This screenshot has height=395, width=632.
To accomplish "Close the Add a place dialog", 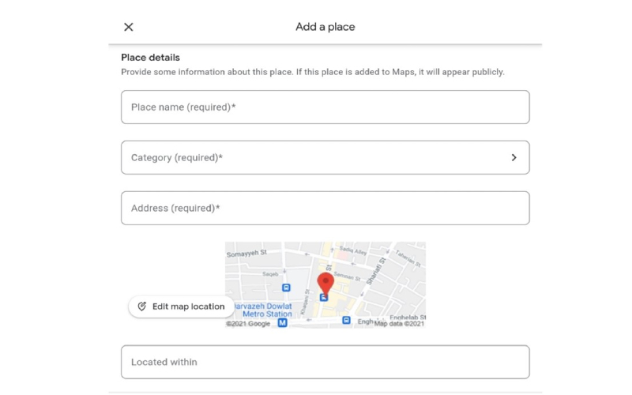I will click(x=129, y=27).
